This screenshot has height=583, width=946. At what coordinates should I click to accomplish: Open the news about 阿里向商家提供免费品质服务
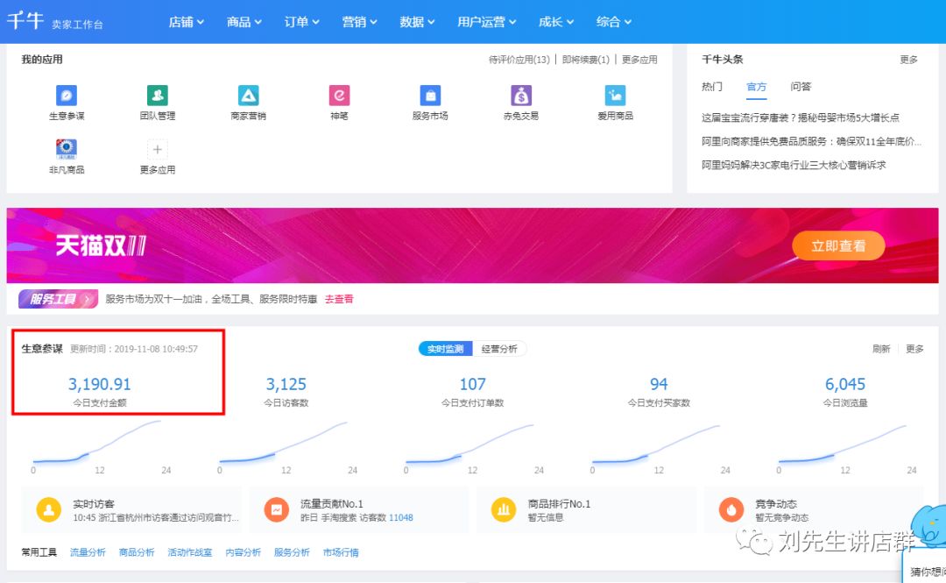[811, 141]
